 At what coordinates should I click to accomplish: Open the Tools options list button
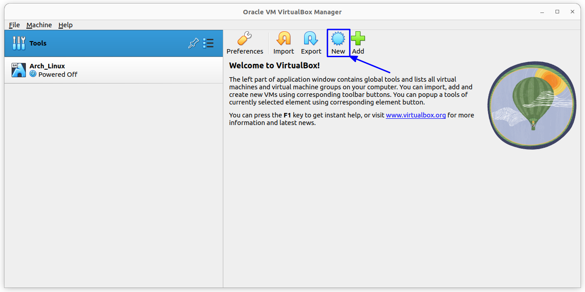click(x=208, y=43)
